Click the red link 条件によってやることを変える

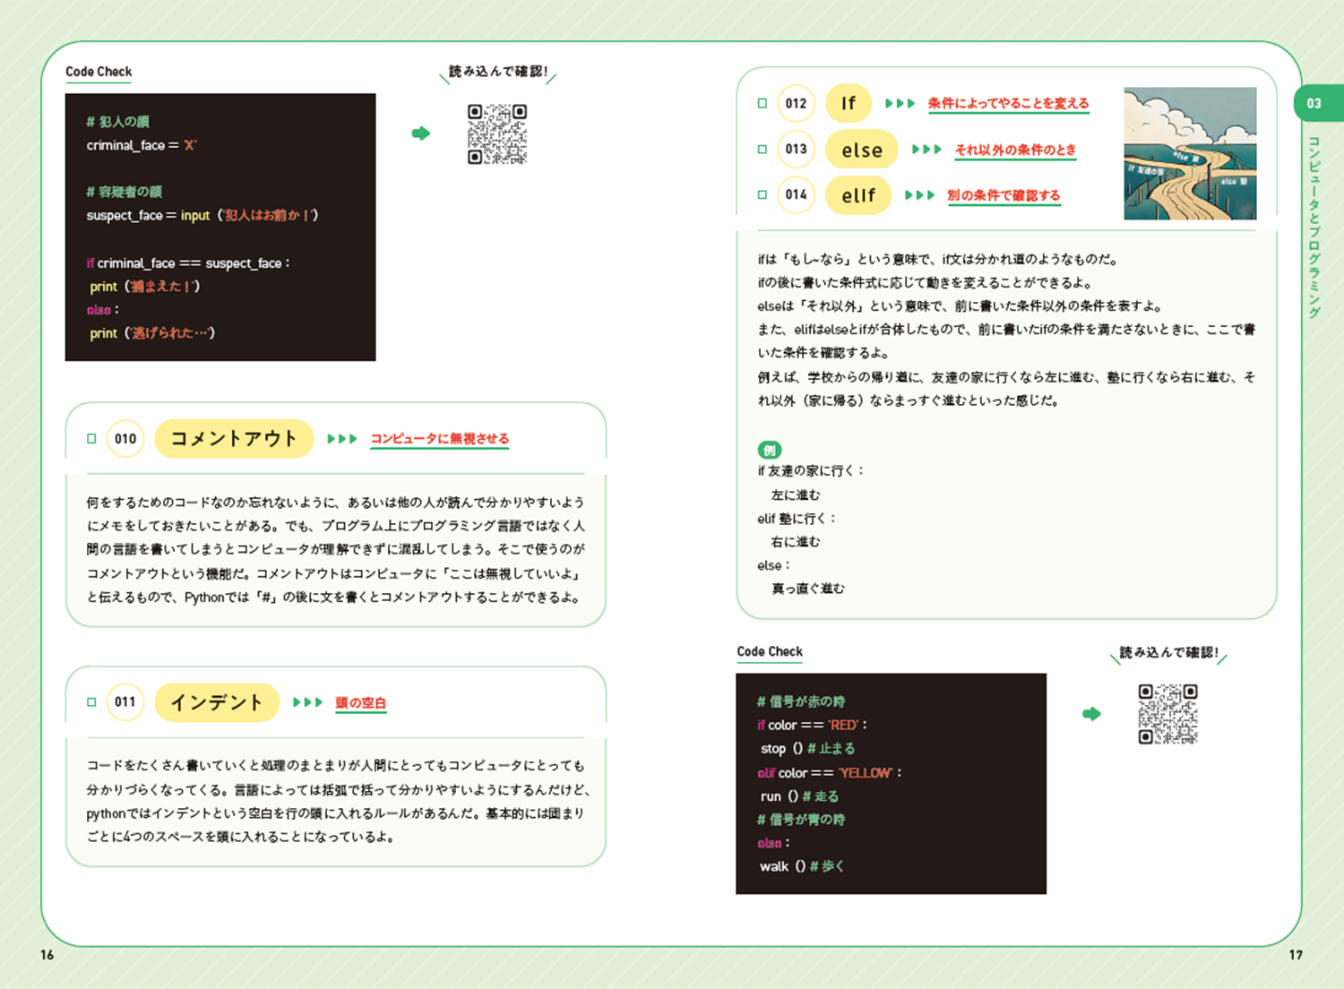click(x=1008, y=104)
